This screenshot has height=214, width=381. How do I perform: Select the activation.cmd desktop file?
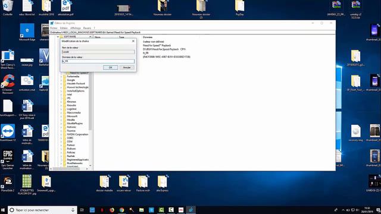[x=27, y=83]
